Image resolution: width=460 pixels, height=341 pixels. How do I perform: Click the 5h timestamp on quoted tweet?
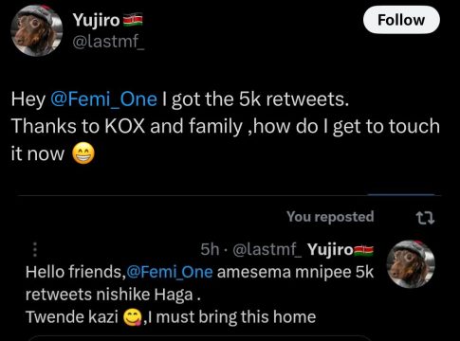tap(210, 249)
